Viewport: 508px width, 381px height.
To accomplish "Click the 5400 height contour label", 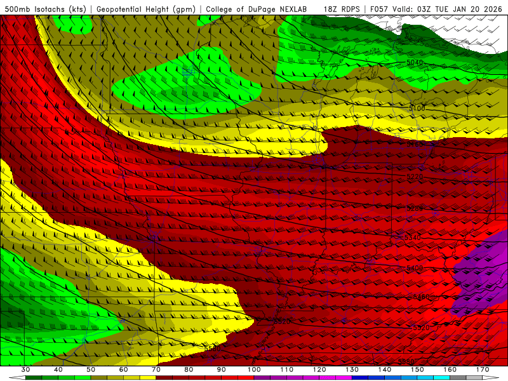I will click(x=415, y=268).
